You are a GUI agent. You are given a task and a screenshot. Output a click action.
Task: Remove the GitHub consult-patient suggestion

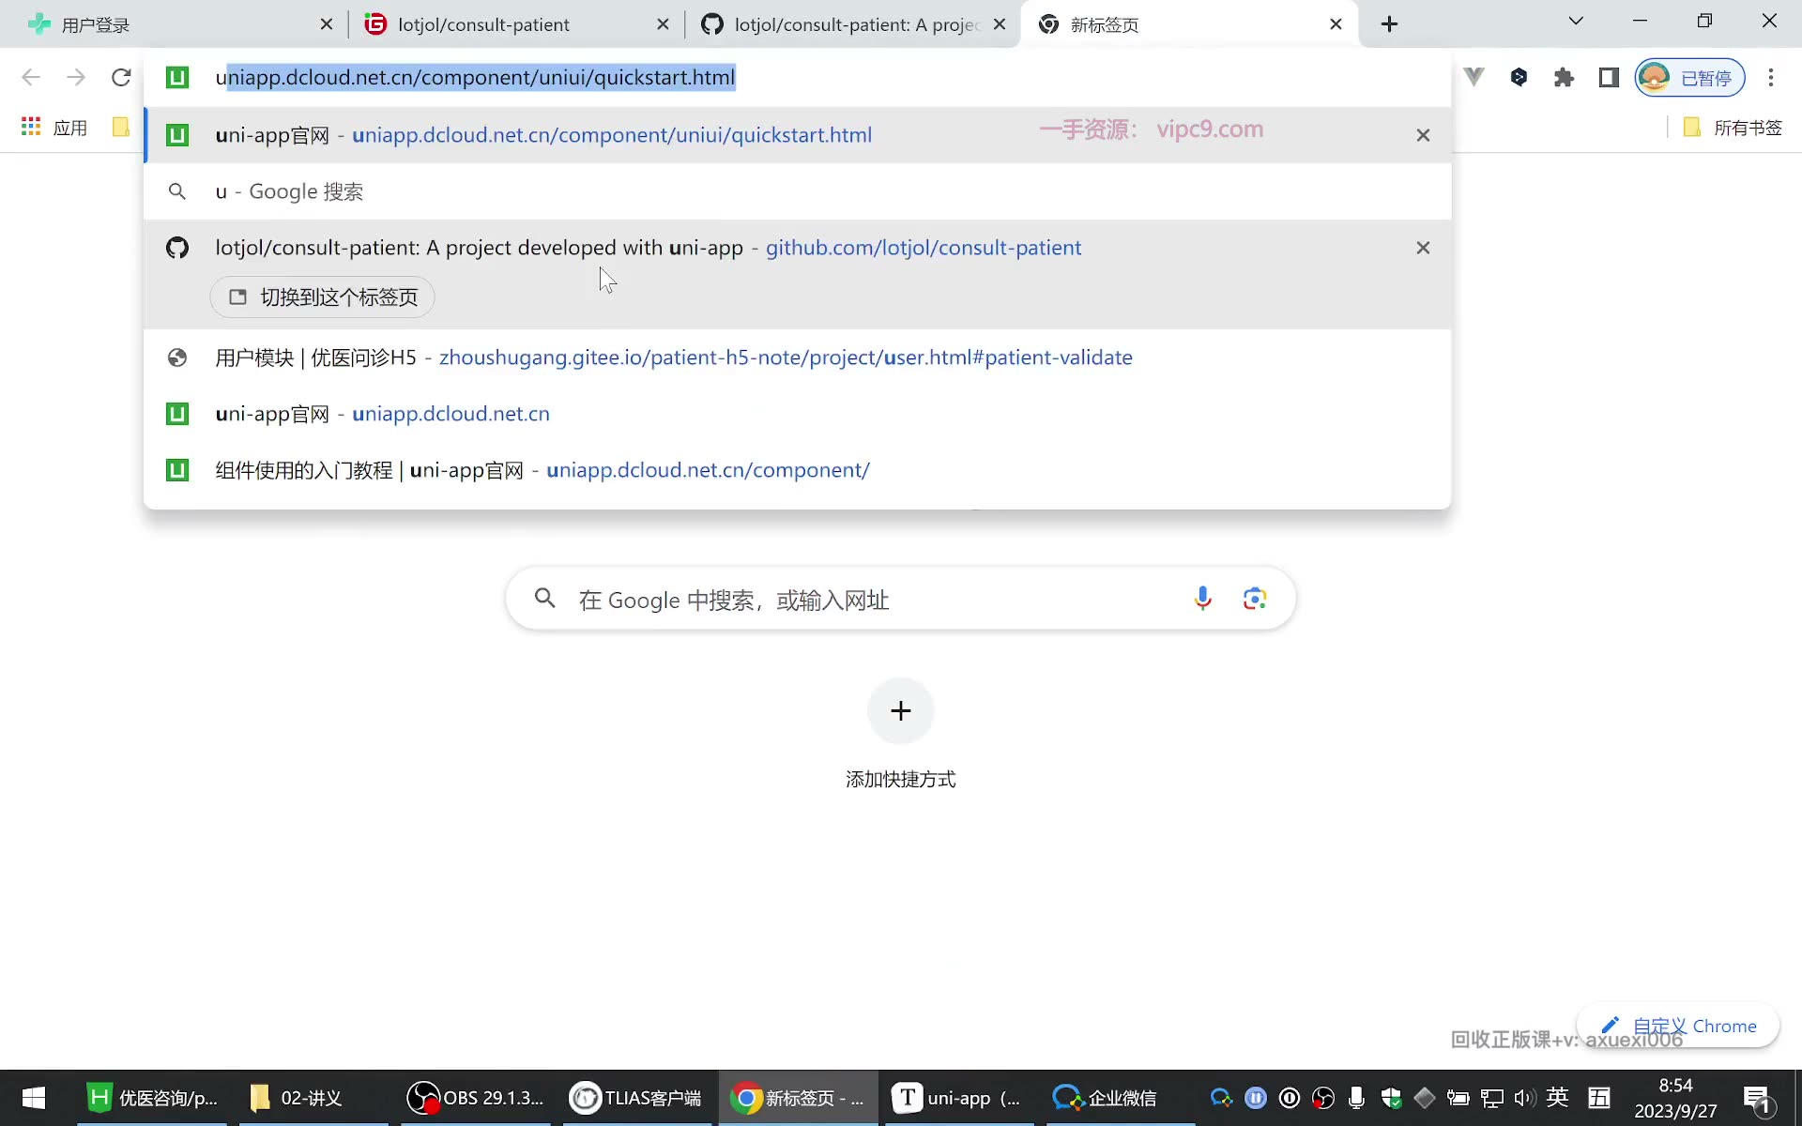point(1423,248)
